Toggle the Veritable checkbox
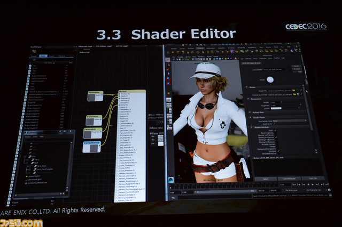 click(x=278, y=151)
